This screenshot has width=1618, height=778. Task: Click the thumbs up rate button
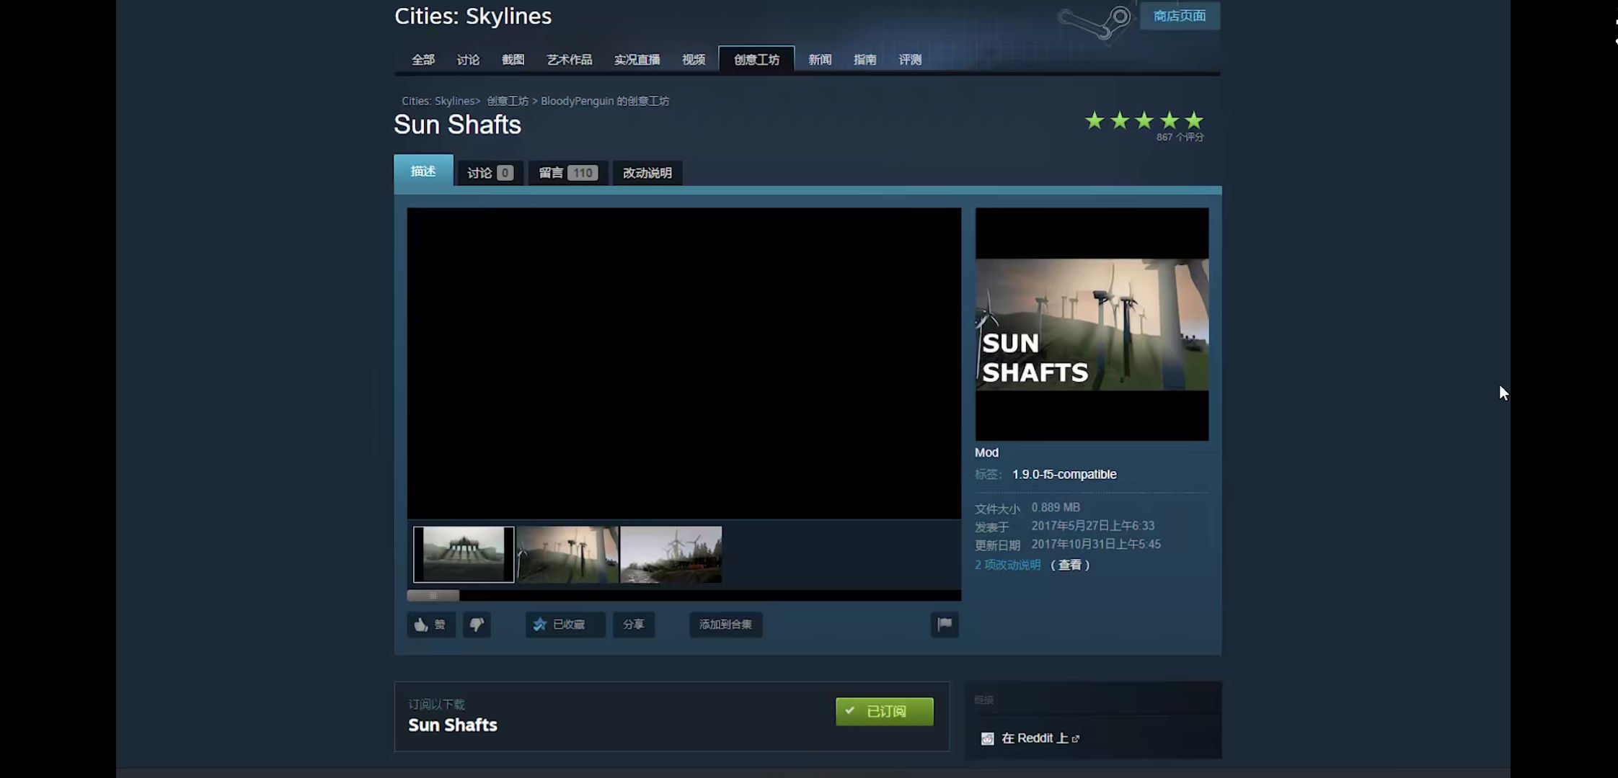pyautogui.click(x=430, y=625)
